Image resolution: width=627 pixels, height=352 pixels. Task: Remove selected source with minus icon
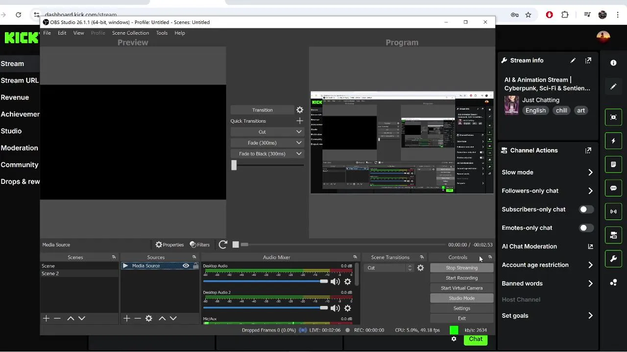pos(138,318)
